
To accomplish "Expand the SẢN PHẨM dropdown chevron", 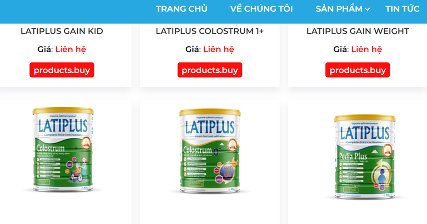I will click(367, 10).
